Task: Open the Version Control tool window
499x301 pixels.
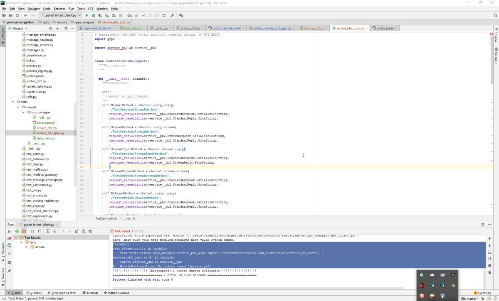Action: [63, 293]
